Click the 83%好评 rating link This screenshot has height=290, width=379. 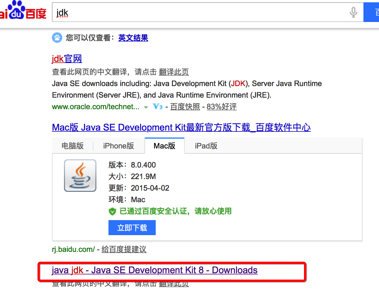tap(222, 107)
